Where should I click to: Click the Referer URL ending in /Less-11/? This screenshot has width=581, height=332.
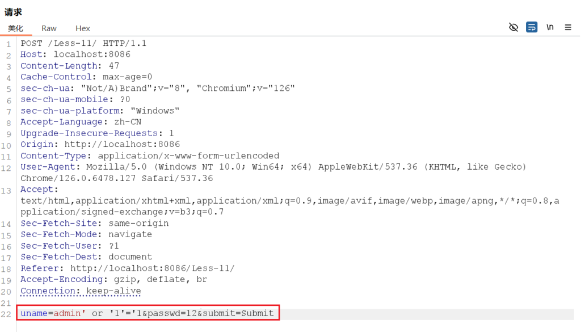[x=152, y=268]
